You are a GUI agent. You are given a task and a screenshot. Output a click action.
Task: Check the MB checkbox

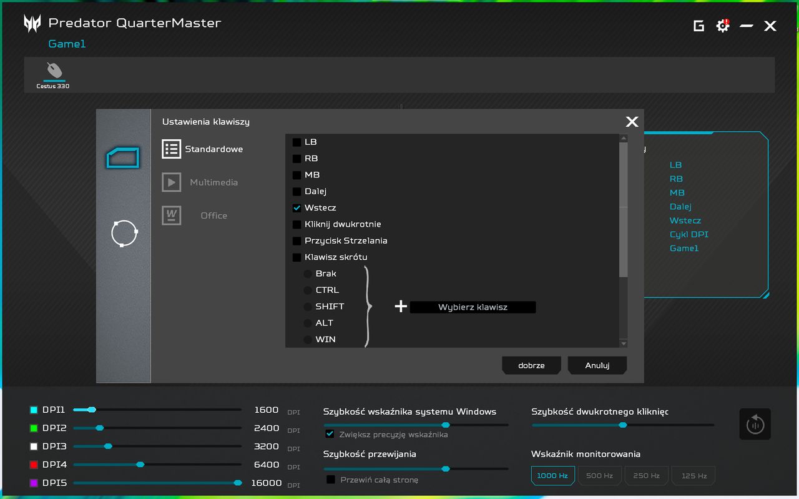pyautogui.click(x=297, y=175)
